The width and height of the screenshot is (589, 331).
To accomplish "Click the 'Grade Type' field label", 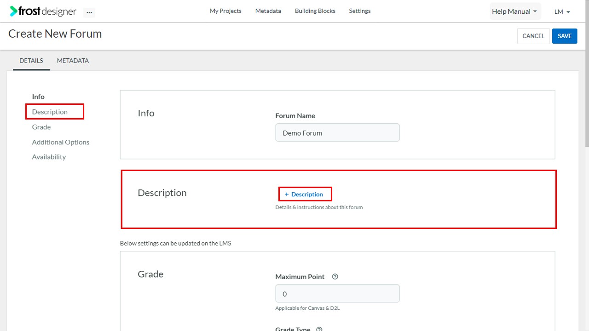I will coord(293,329).
